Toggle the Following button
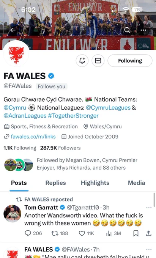 point(130,61)
